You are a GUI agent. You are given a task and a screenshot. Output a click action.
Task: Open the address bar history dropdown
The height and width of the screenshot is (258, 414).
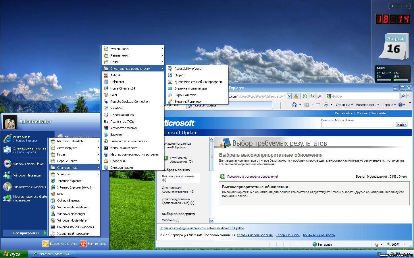coord(289,96)
